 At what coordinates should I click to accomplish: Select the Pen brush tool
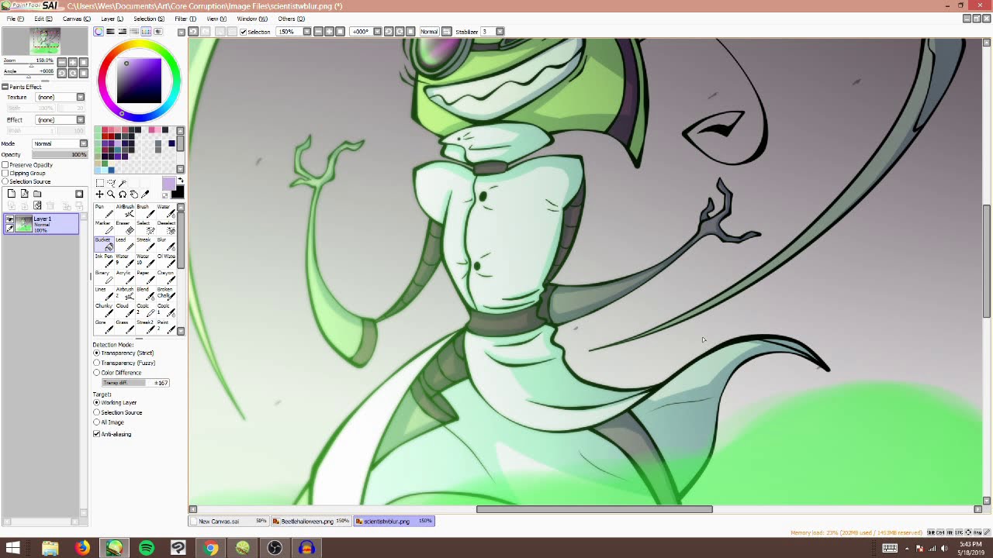[x=104, y=211]
